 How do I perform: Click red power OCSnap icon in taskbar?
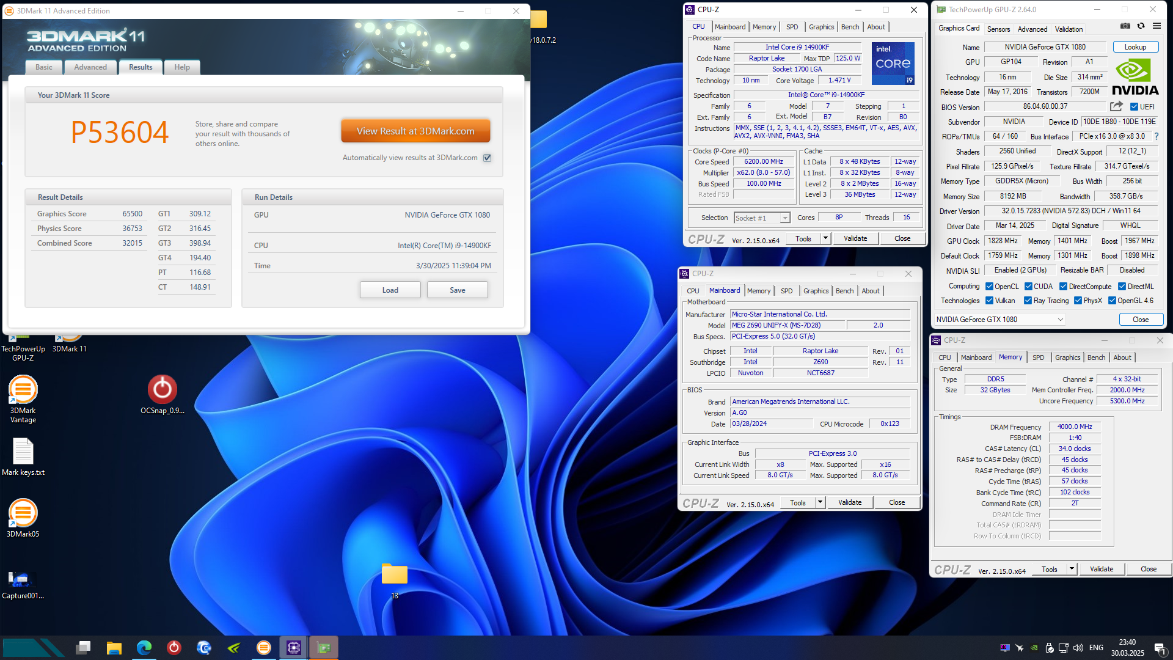[x=174, y=647]
